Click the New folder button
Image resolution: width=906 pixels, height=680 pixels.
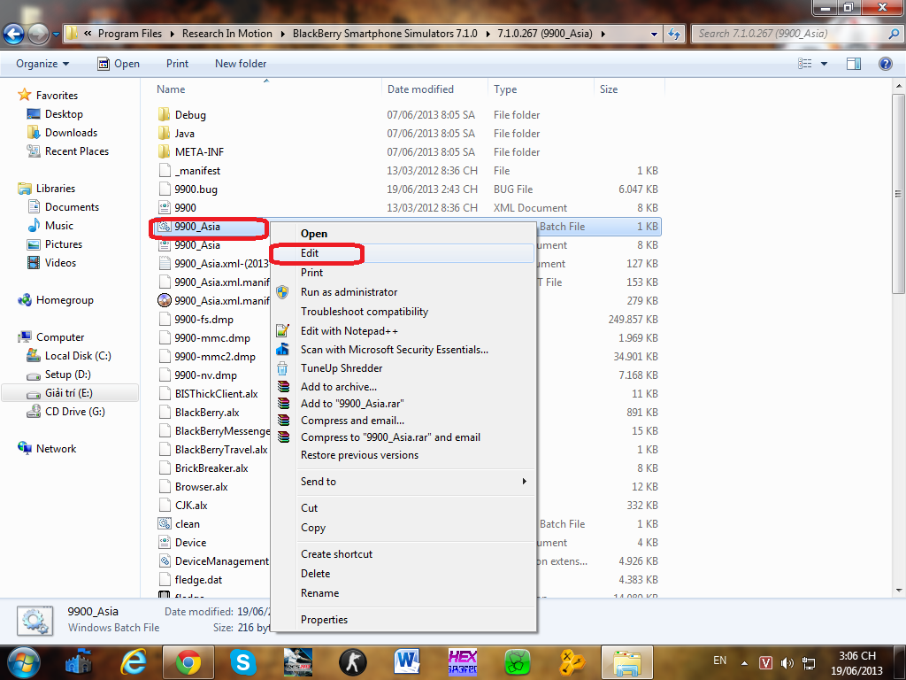point(241,64)
